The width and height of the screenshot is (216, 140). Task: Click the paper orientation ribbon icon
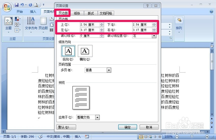click(x=52, y=19)
